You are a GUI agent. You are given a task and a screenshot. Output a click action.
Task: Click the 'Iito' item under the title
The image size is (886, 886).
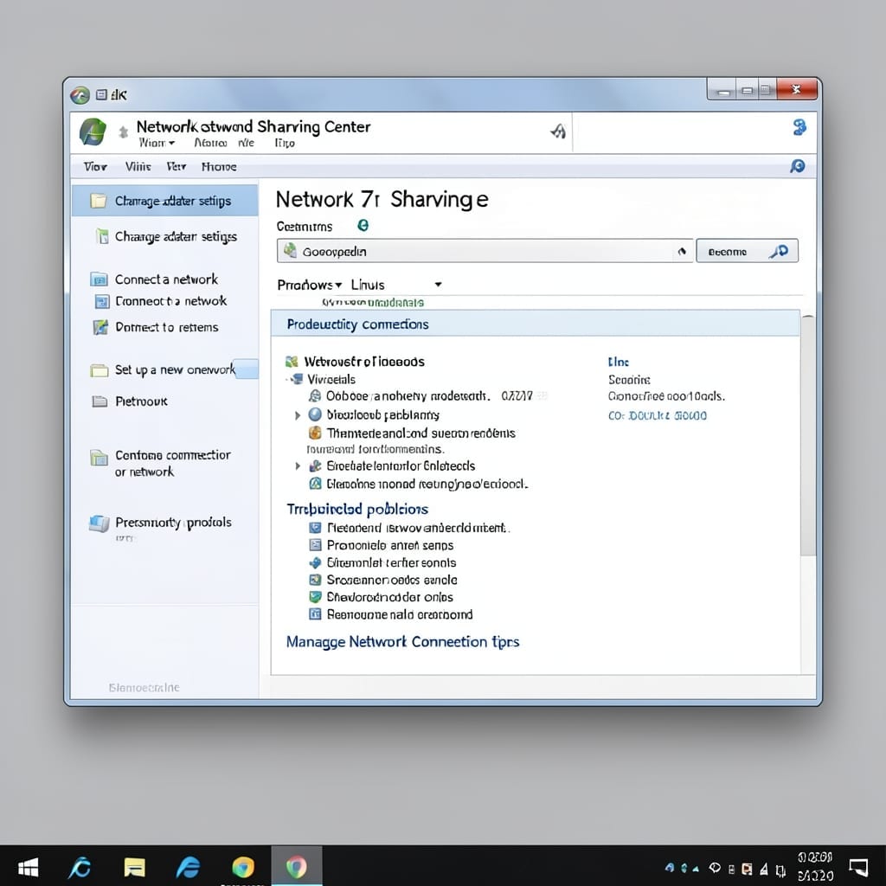point(285,143)
